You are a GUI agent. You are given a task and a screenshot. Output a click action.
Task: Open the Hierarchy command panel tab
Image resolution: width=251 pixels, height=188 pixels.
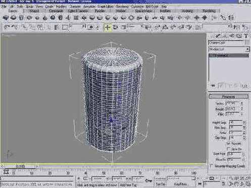(x=225, y=36)
